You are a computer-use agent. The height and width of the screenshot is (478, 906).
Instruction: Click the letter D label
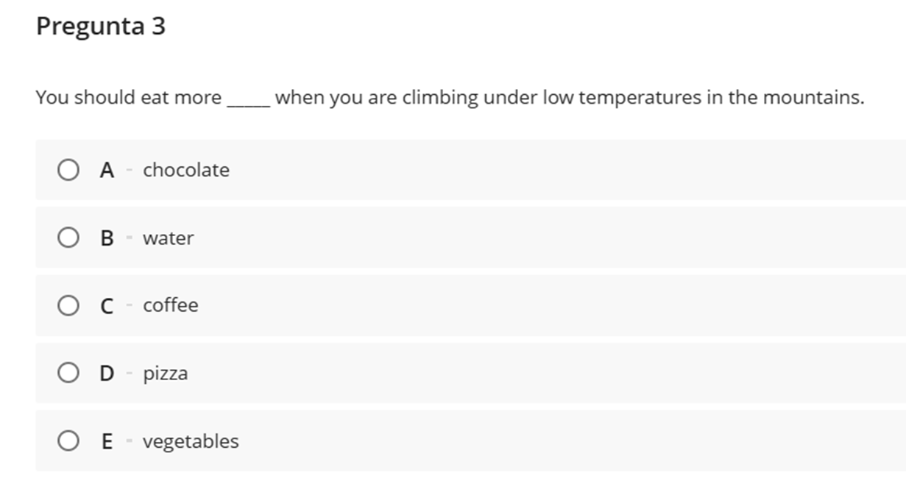[x=107, y=374]
